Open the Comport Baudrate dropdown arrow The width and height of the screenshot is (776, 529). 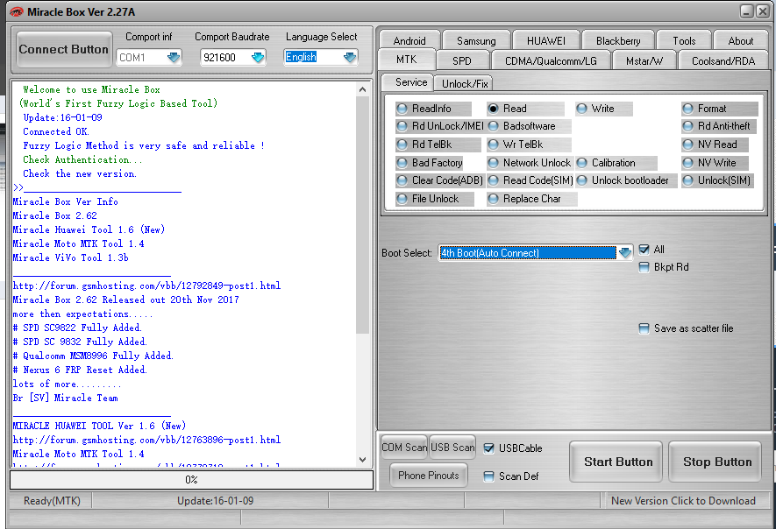[257, 57]
